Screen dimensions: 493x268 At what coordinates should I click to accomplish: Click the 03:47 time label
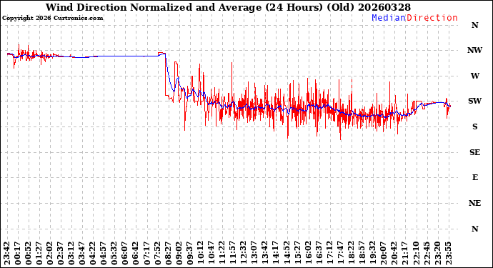point(82,254)
